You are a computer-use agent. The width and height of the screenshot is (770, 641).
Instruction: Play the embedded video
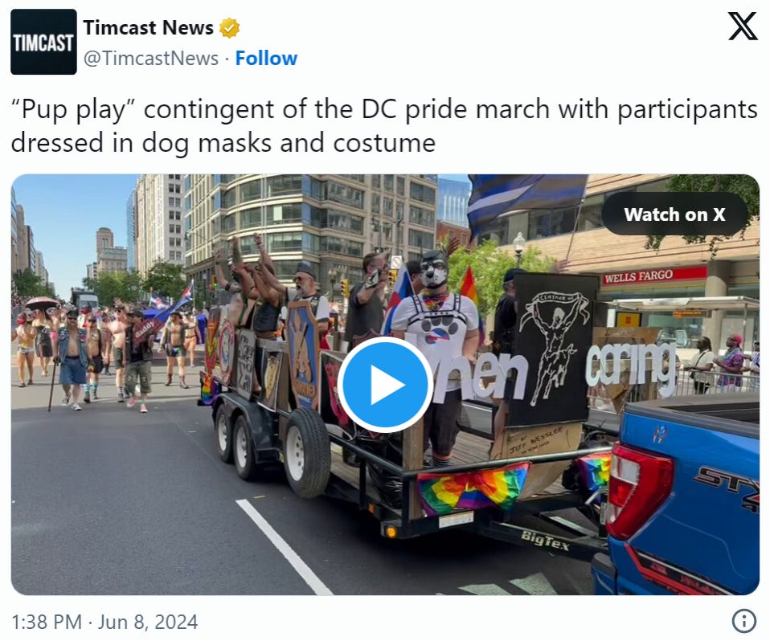click(x=385, y=384)
